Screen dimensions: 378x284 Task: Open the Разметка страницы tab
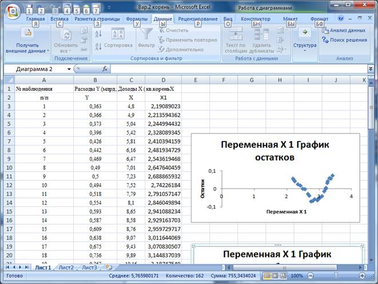pos(97,19)
